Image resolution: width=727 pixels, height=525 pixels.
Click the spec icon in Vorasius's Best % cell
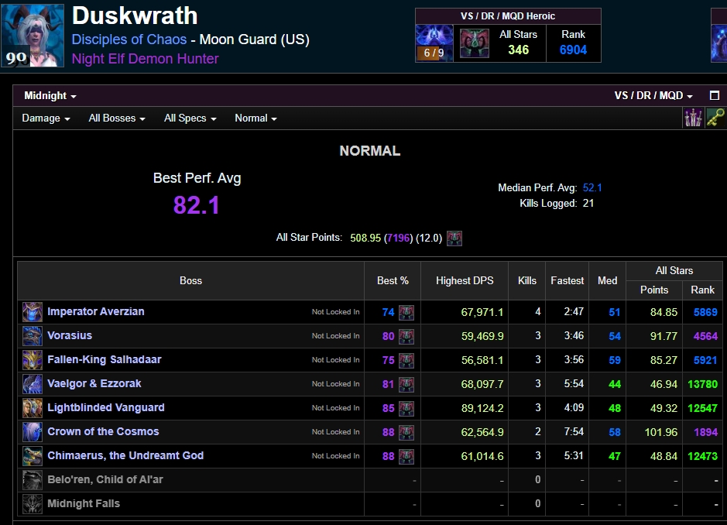pyautogui.click(x=406, y=337)
